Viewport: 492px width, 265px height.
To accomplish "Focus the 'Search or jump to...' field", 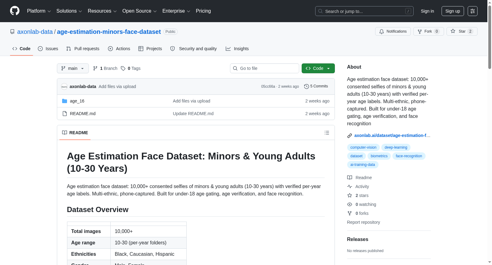I will click(x=364, y=11).
